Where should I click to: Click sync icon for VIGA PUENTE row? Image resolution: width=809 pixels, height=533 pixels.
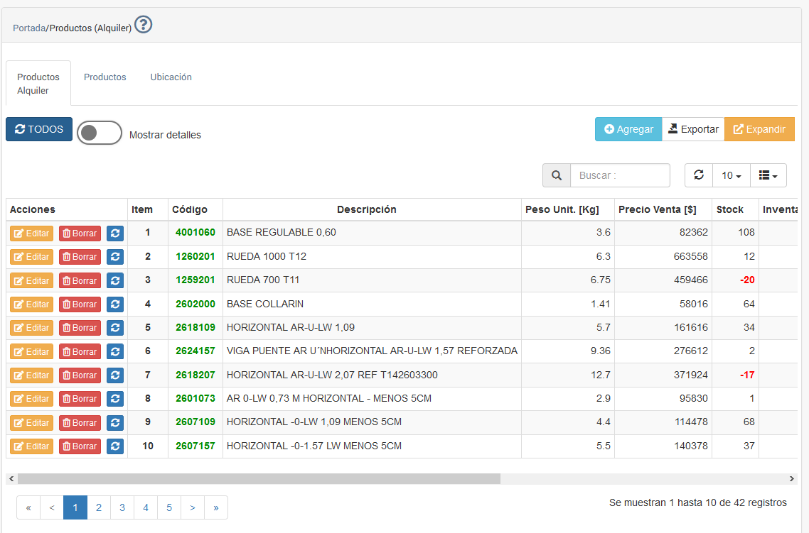115,351
